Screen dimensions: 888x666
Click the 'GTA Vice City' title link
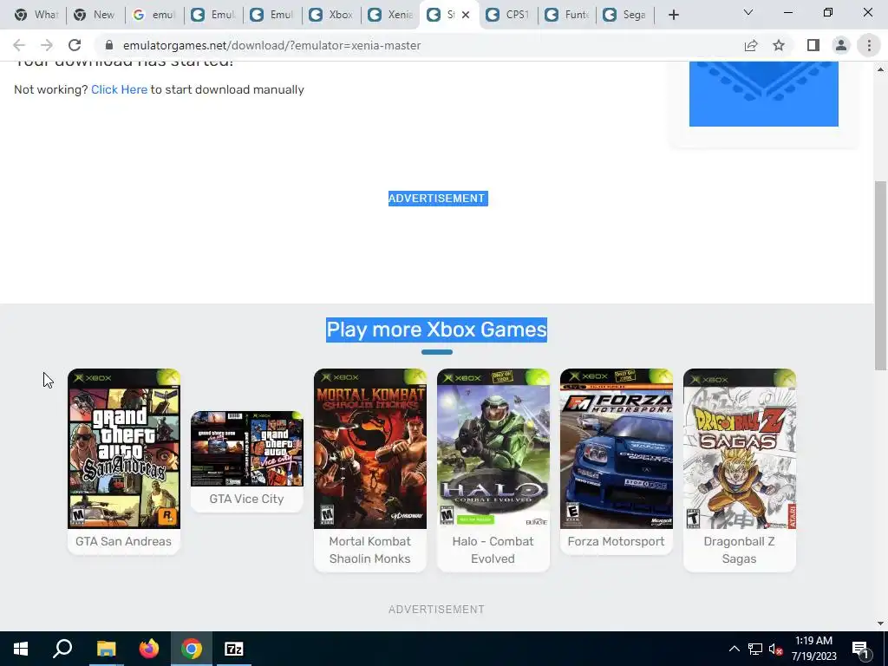246,499
